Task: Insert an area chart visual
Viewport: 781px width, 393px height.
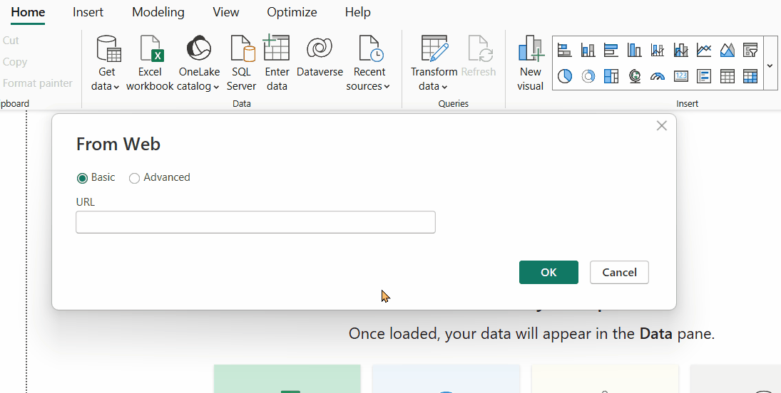Action: [x=728, y=50]
